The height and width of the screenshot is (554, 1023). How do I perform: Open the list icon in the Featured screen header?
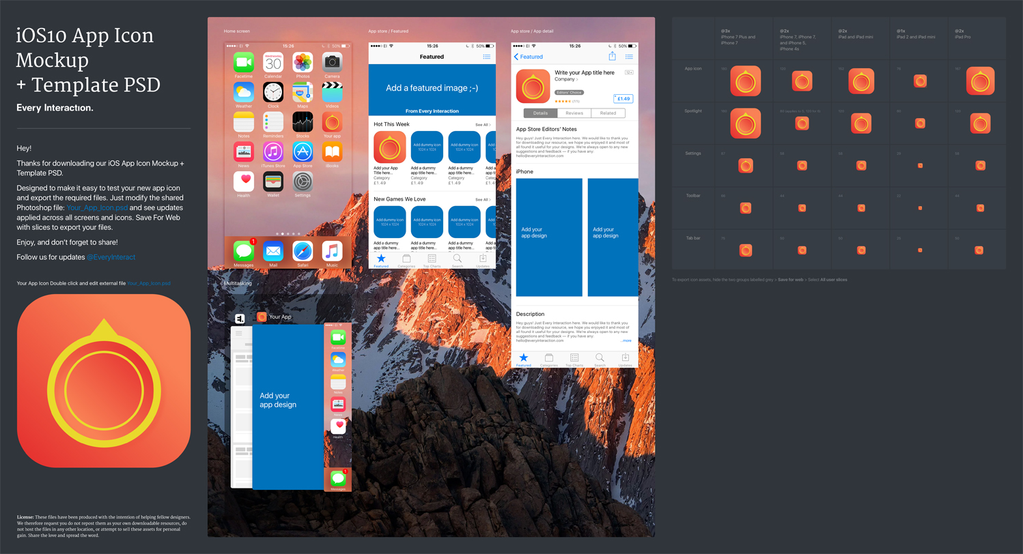(x=486, y=57)
